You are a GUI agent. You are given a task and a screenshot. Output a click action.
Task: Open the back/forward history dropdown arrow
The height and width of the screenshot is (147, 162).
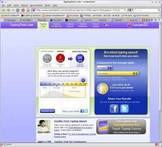click(13, 10)
